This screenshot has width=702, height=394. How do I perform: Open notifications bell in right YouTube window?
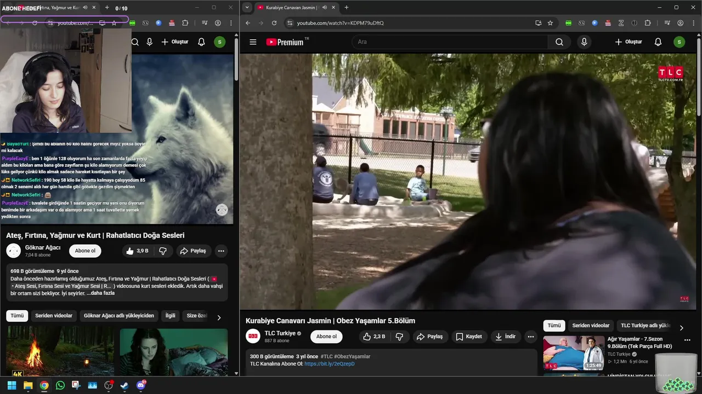point(658,42)
